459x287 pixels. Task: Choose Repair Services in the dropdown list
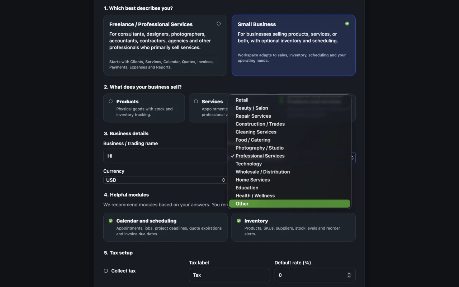[289, 116]
